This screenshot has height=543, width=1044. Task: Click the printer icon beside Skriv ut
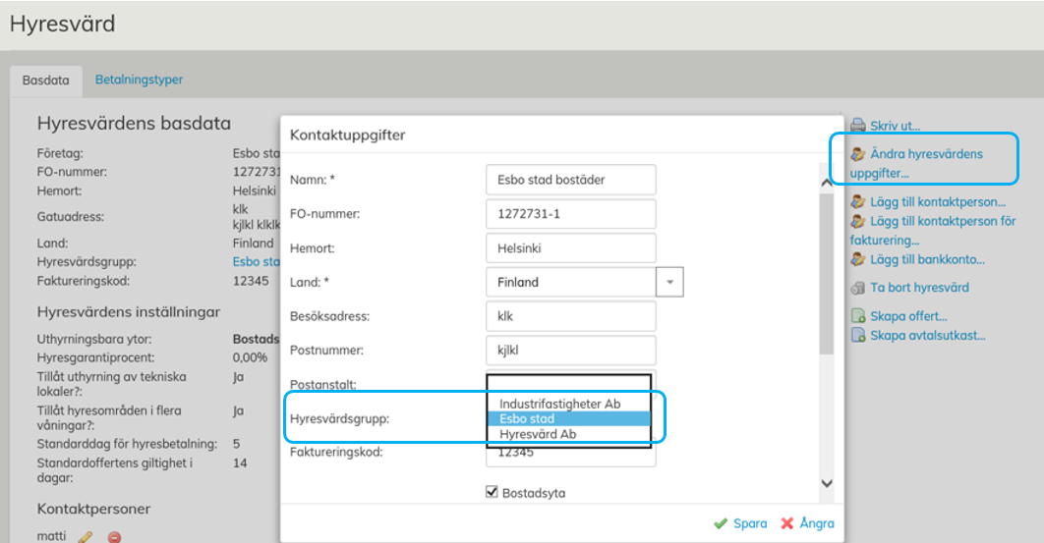pos(857,126)
